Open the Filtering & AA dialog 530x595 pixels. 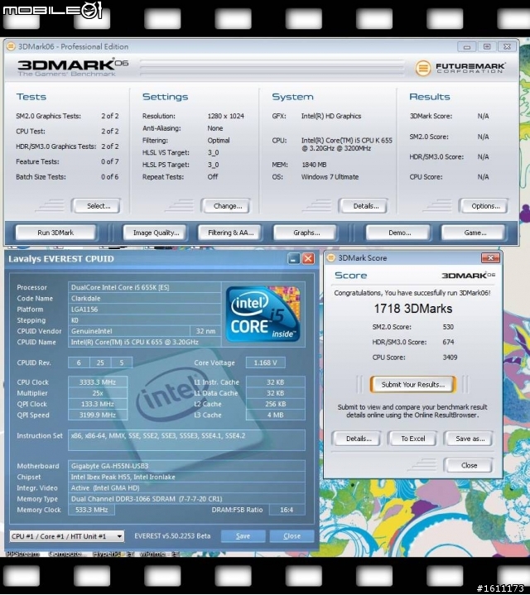230,233
